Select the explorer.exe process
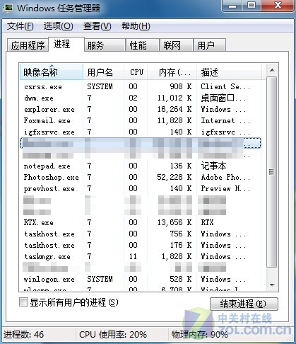 [x=141, y=109]
